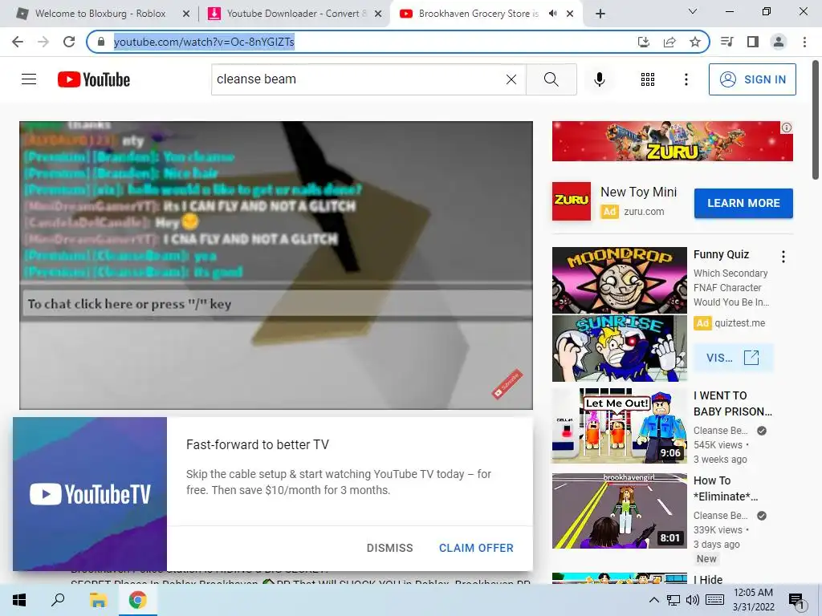Screen dimensions: 822x616
Task: Open Windows taskbar search
Action: tap(58, 600)
